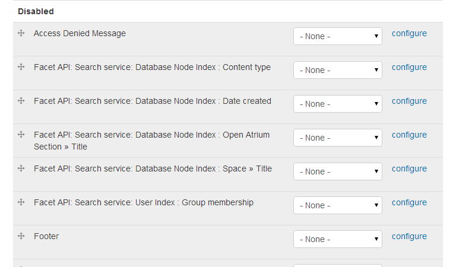
Task: Click drag handle next to Footer block
Action: coord(21,237)
